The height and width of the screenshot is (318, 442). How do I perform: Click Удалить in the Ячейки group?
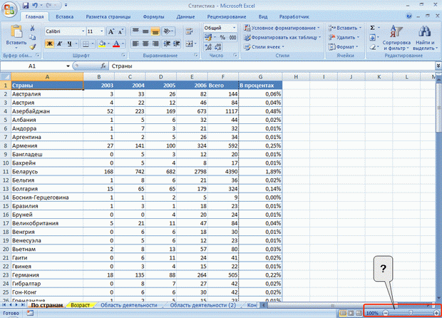(x=344, y=37)
